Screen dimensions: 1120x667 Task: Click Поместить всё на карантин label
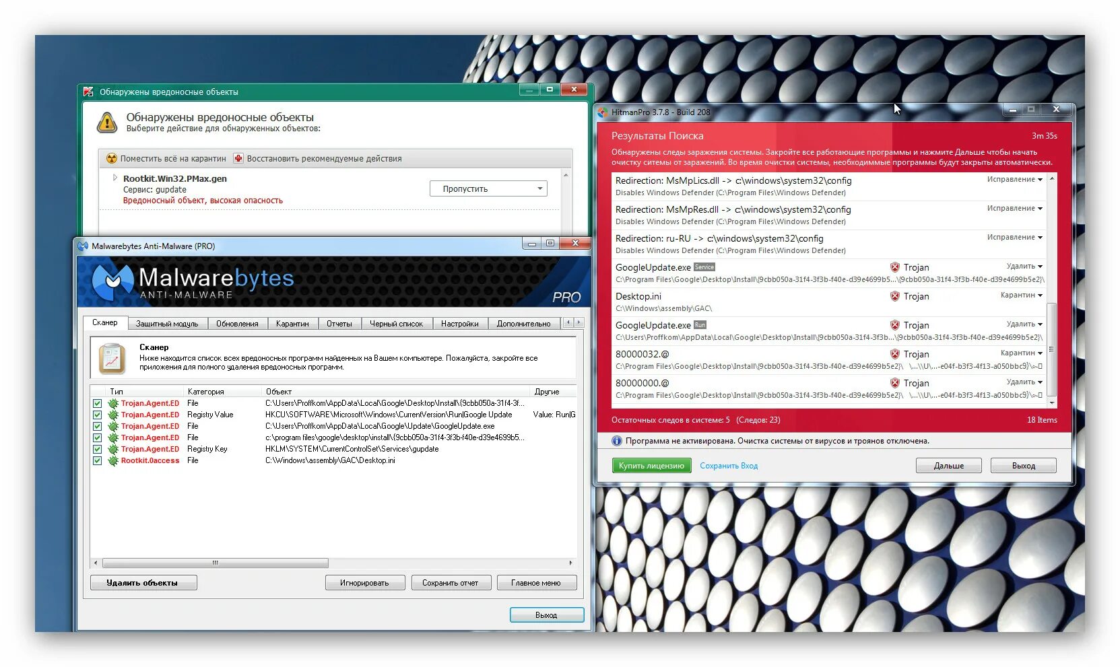173,159
